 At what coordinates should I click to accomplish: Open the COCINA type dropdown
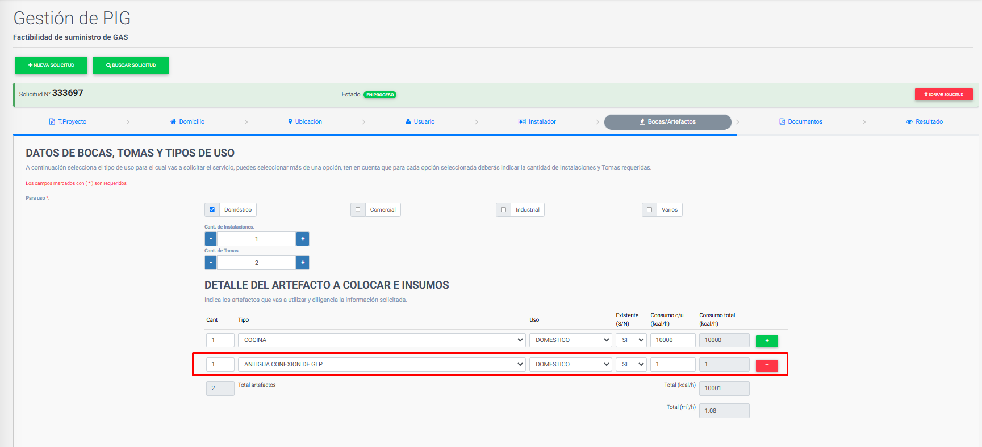pyautogui.click(x=382, y=340)
